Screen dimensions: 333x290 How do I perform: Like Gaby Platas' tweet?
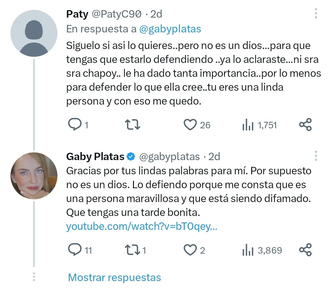click(x=190, y=250)
